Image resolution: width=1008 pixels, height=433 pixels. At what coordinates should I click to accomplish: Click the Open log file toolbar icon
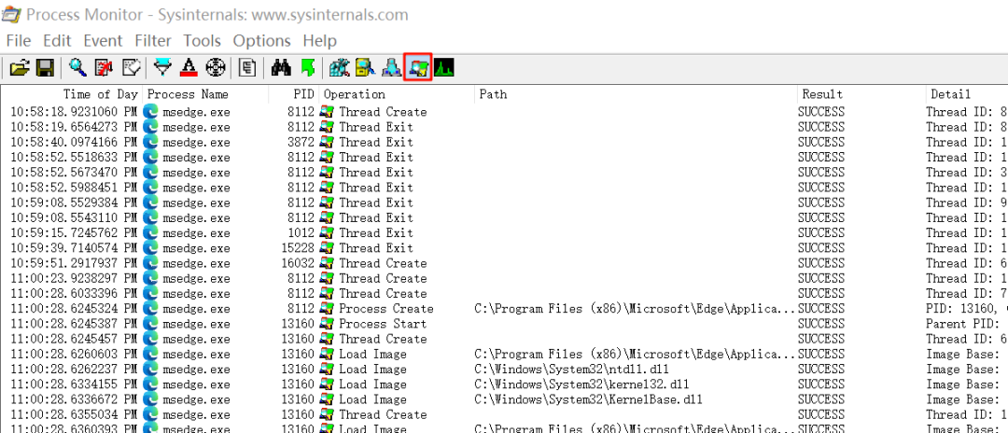tap(20, 67)
